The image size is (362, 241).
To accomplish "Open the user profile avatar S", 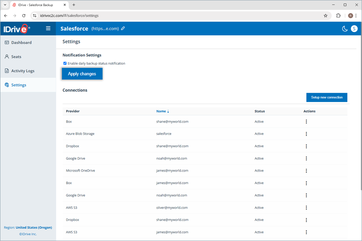I will point(354,29).
